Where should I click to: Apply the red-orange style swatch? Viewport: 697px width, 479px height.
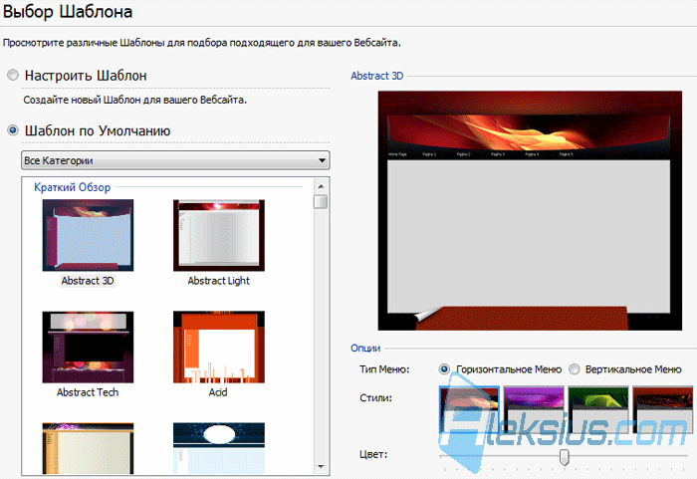(469, 409)
